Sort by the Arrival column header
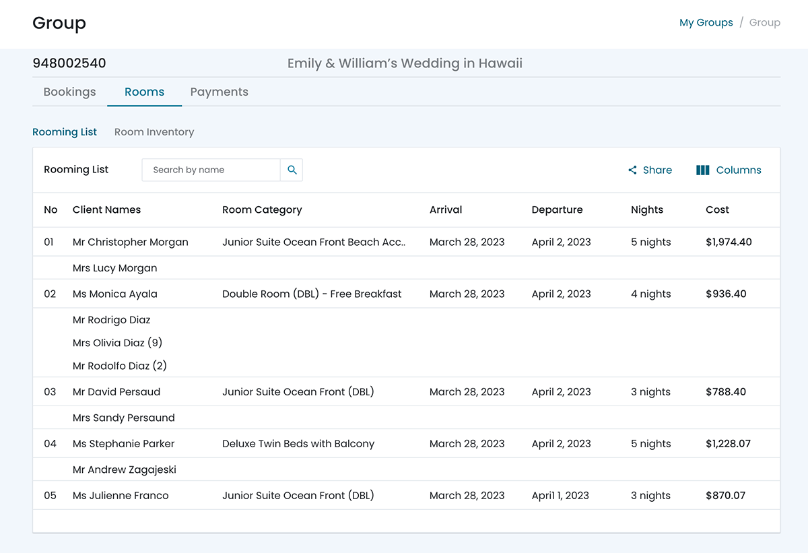This screenshot has height=553, width=808. pyautogui.click(x=446, y=210)
